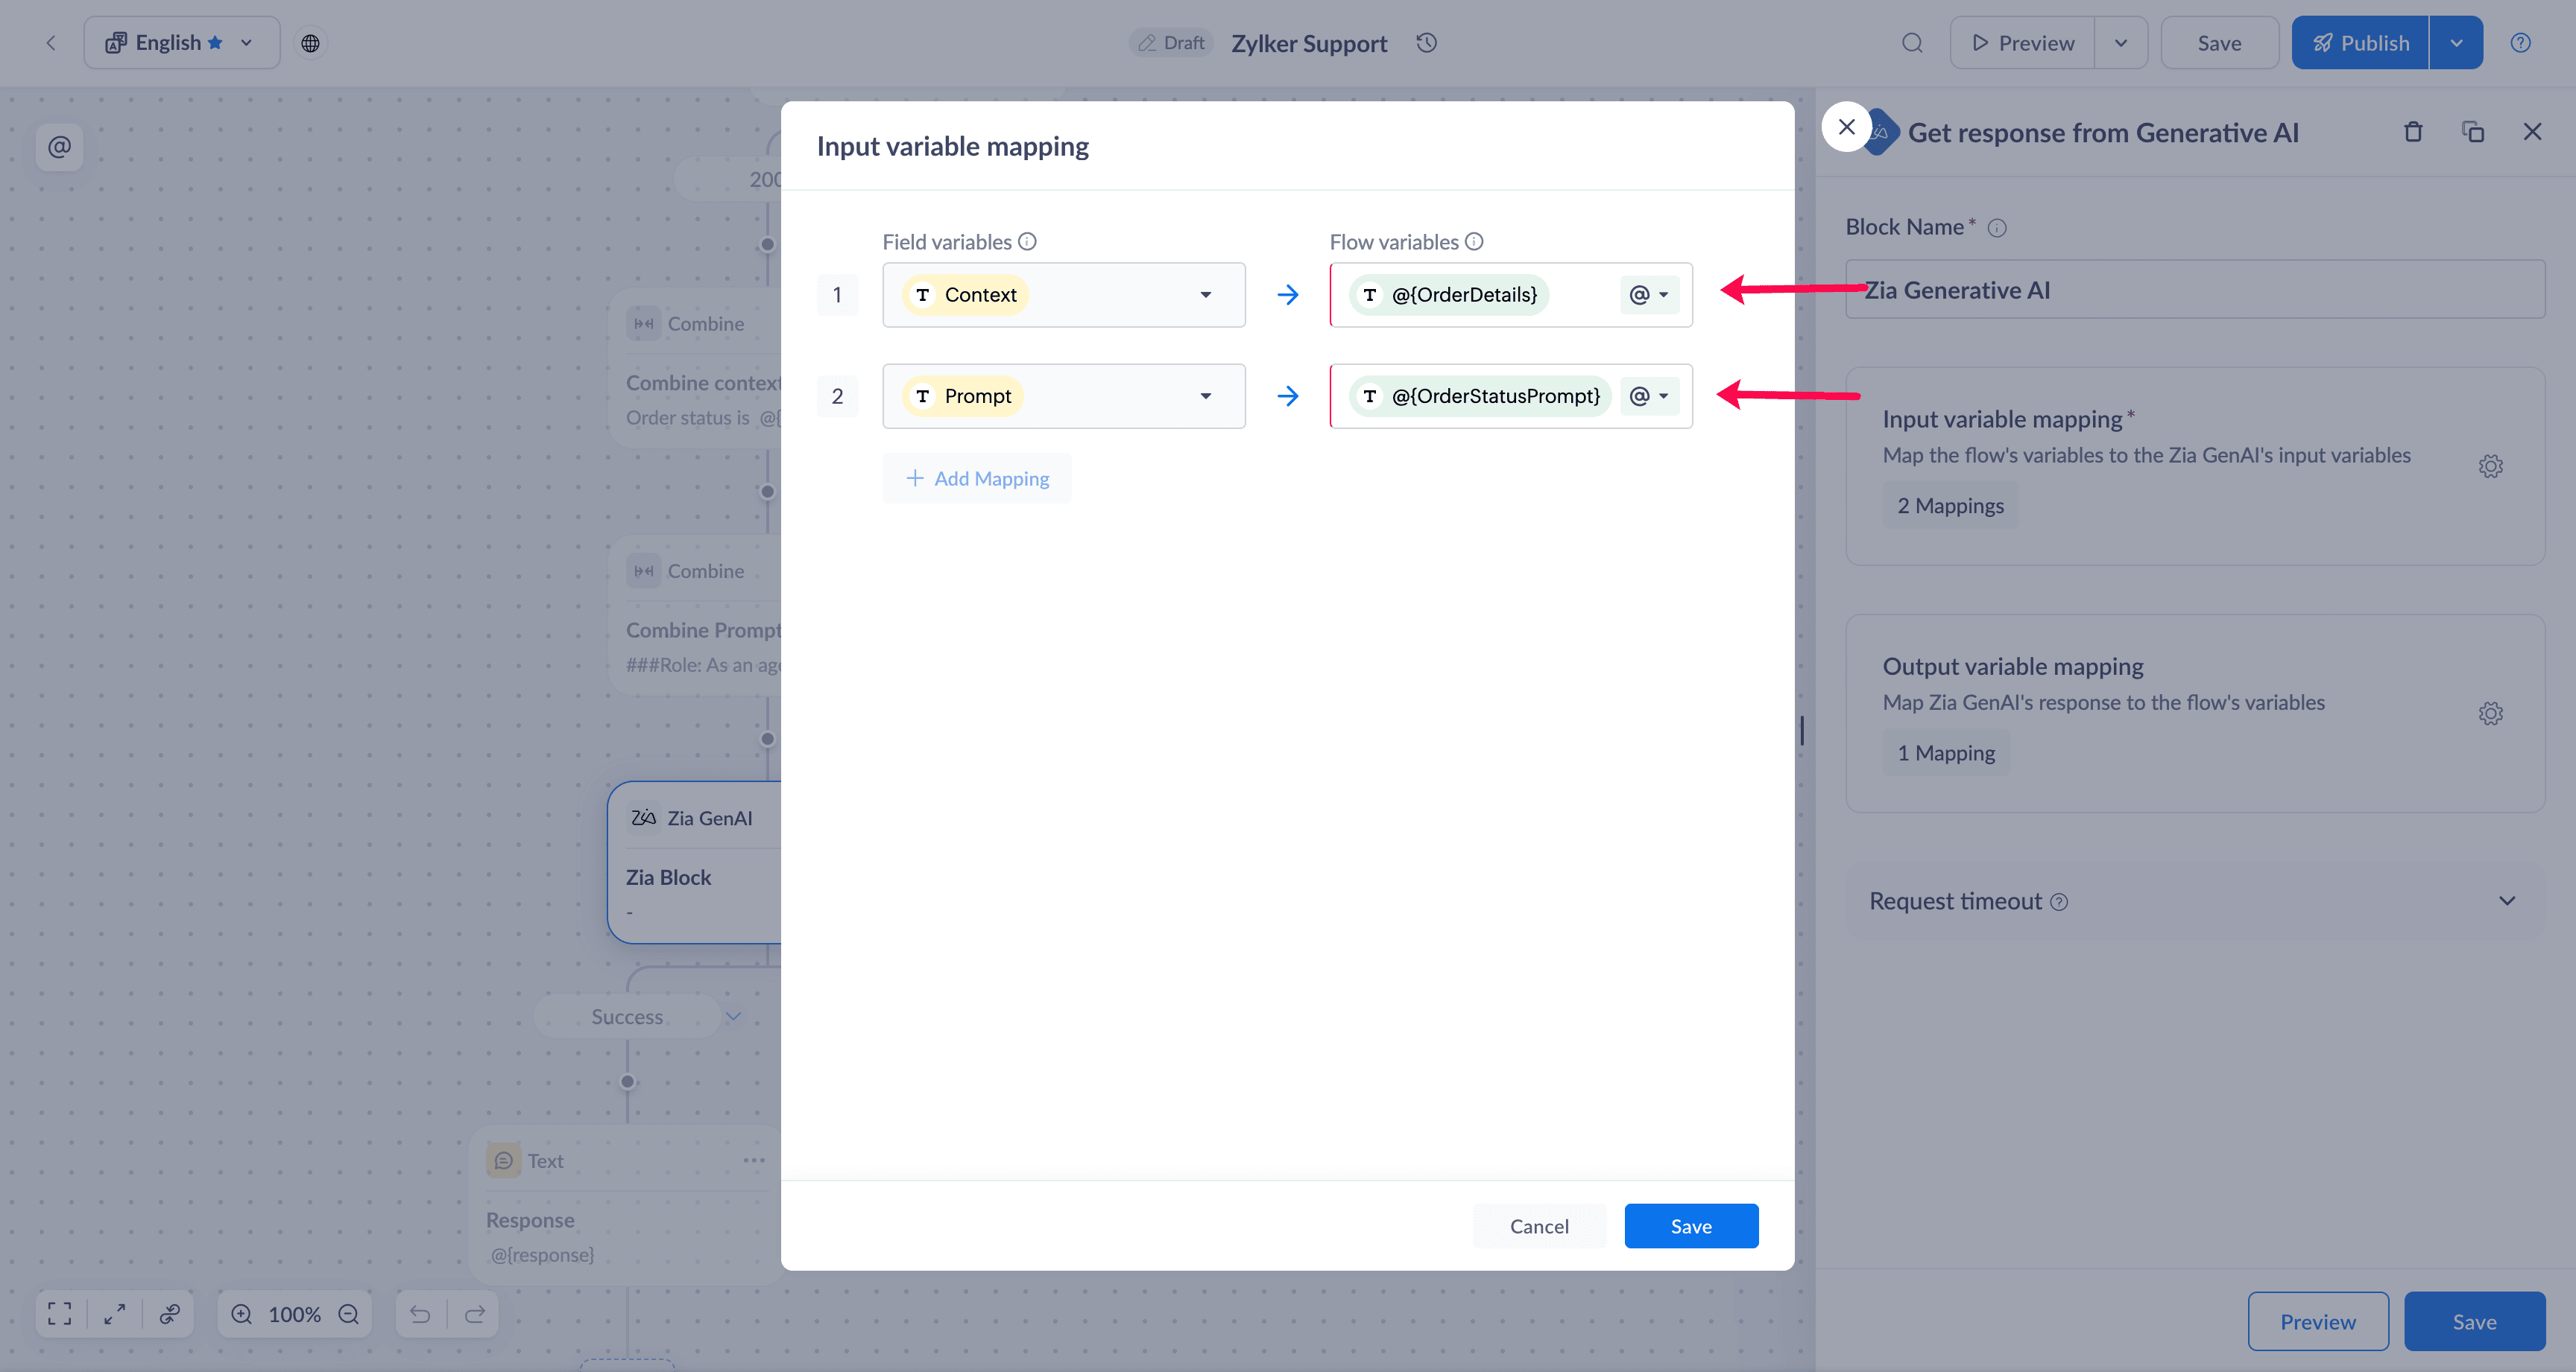2576x1372 pixels.
Task: Click the @ variables icon on canvas
Action: 60,148
